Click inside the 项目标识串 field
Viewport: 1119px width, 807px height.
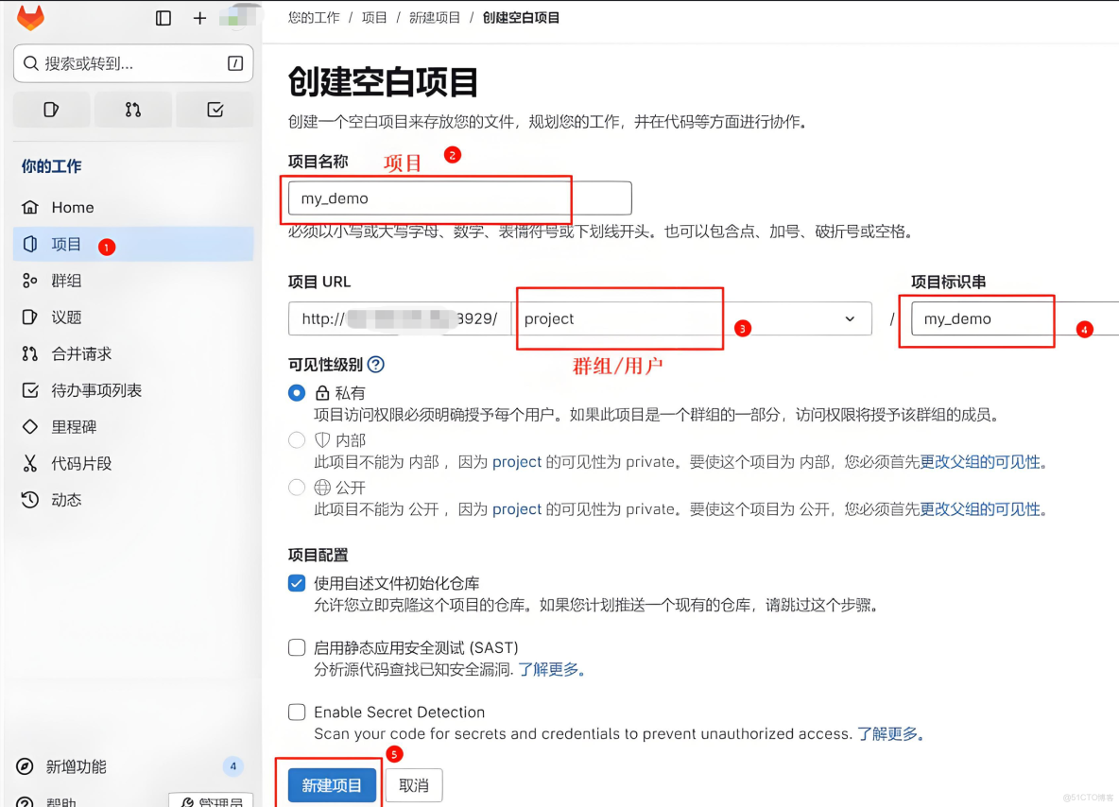tap(977, 318)
